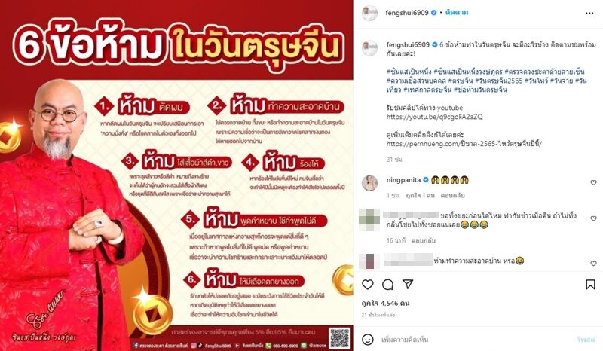
Task: Open the three-dot more options menu
Action: coord(589,13)
